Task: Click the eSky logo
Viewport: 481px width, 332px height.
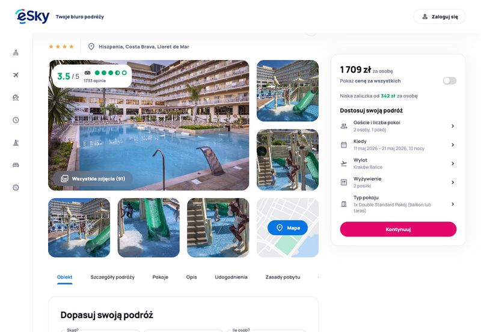Action: coord(32,16)
